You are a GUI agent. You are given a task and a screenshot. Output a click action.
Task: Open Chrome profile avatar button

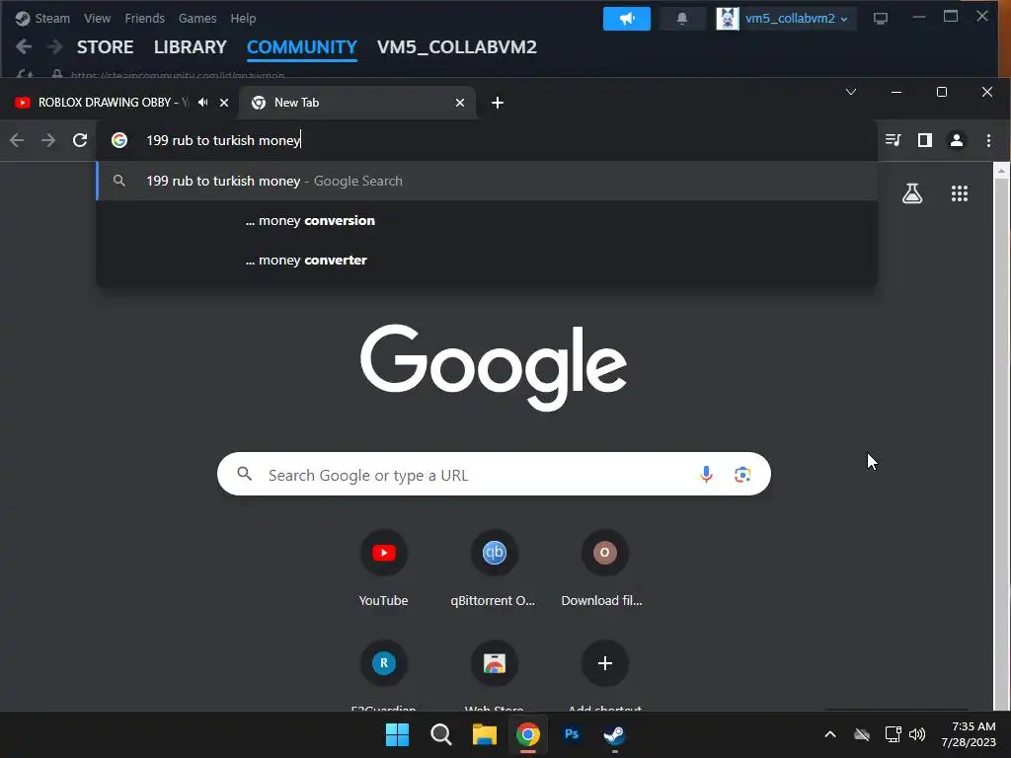[956, 140]
